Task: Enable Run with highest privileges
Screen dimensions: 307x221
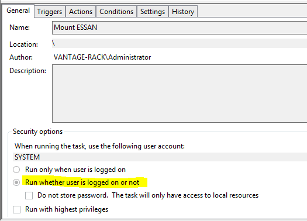Action: click(16, 209)
